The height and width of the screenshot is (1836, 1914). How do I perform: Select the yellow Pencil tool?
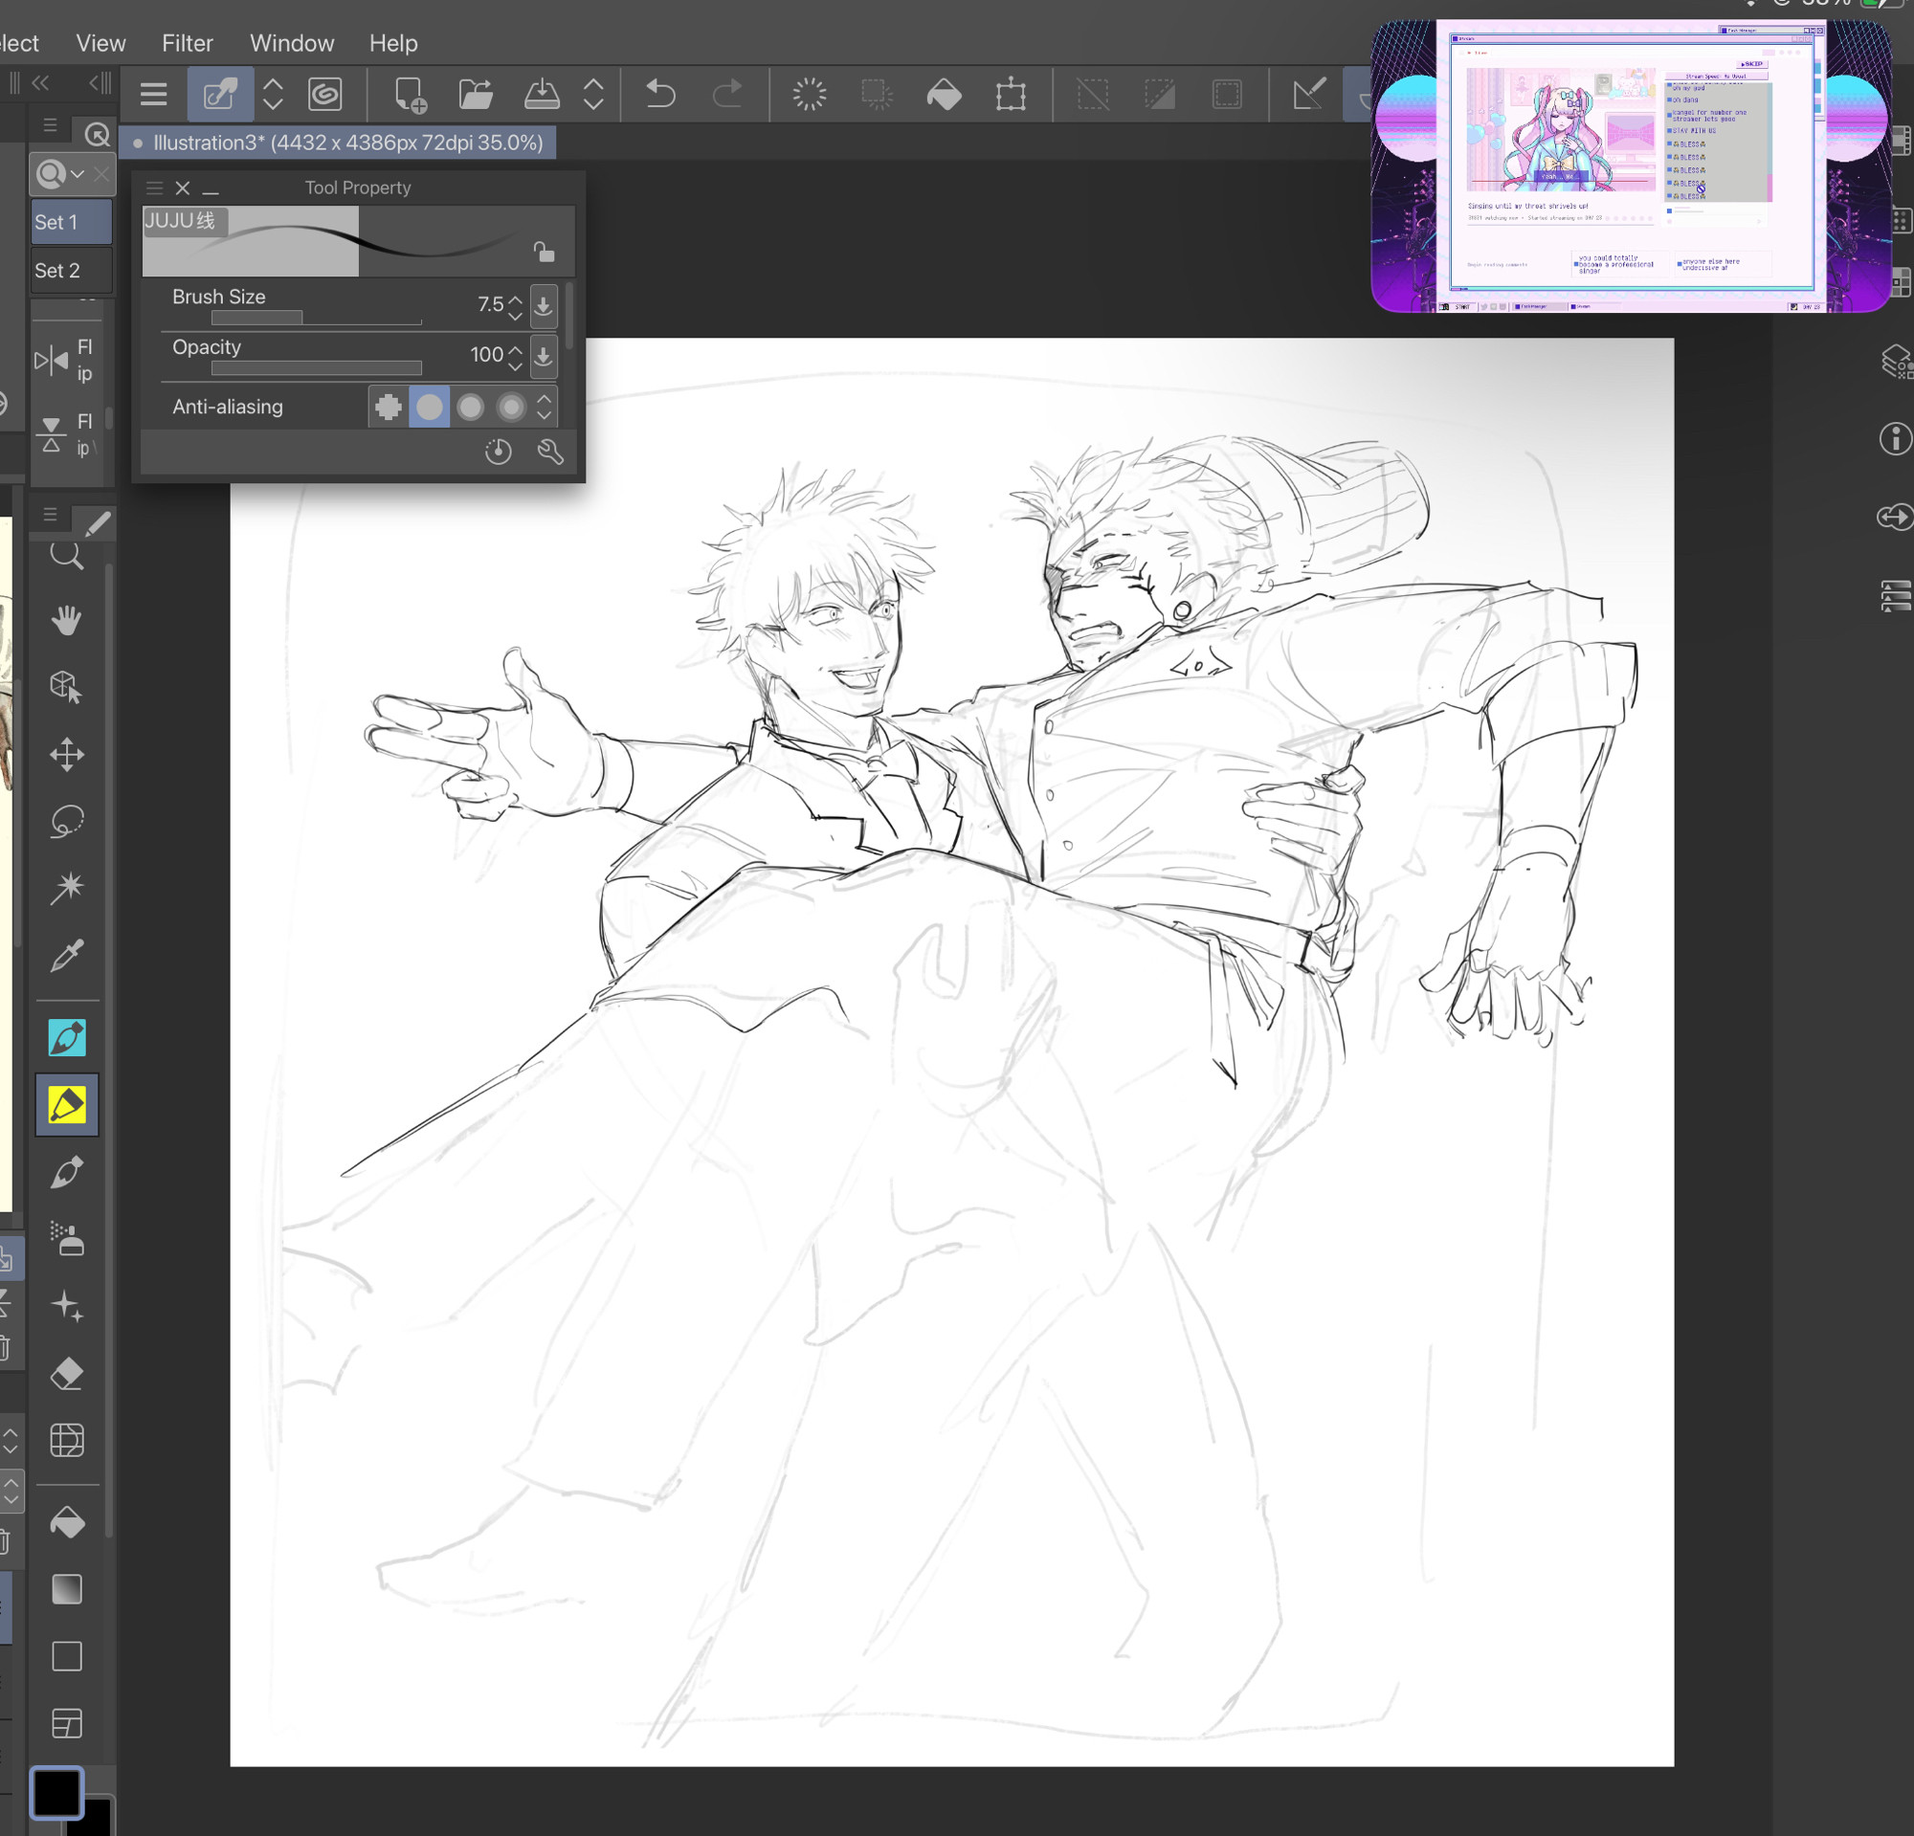66,1105
